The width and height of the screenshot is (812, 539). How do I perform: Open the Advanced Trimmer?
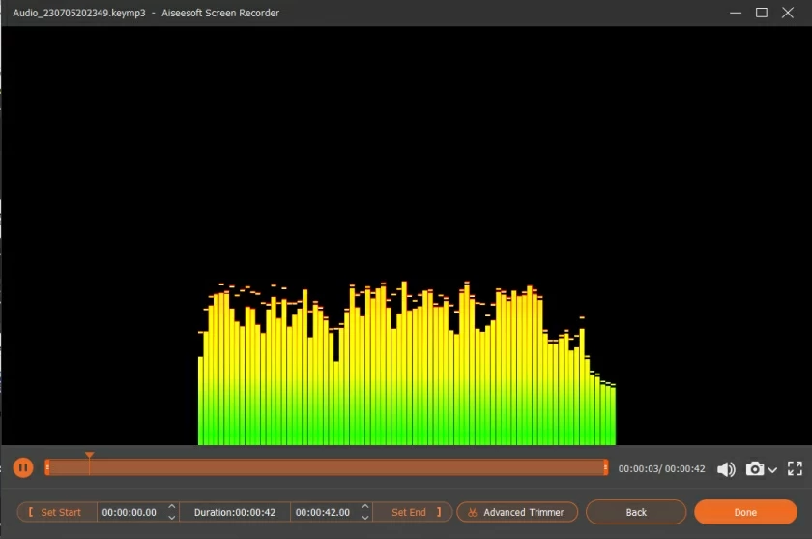(x=517, y=512)
